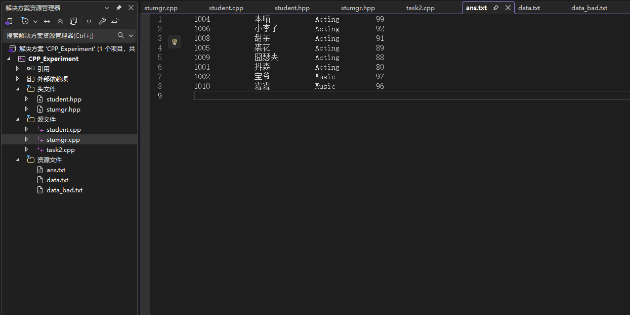Image resolution: width=630 pixels, height=315 pixels.
Task: Select stumgr.hpp in Solution Explorer
Action: click(63, 110)
